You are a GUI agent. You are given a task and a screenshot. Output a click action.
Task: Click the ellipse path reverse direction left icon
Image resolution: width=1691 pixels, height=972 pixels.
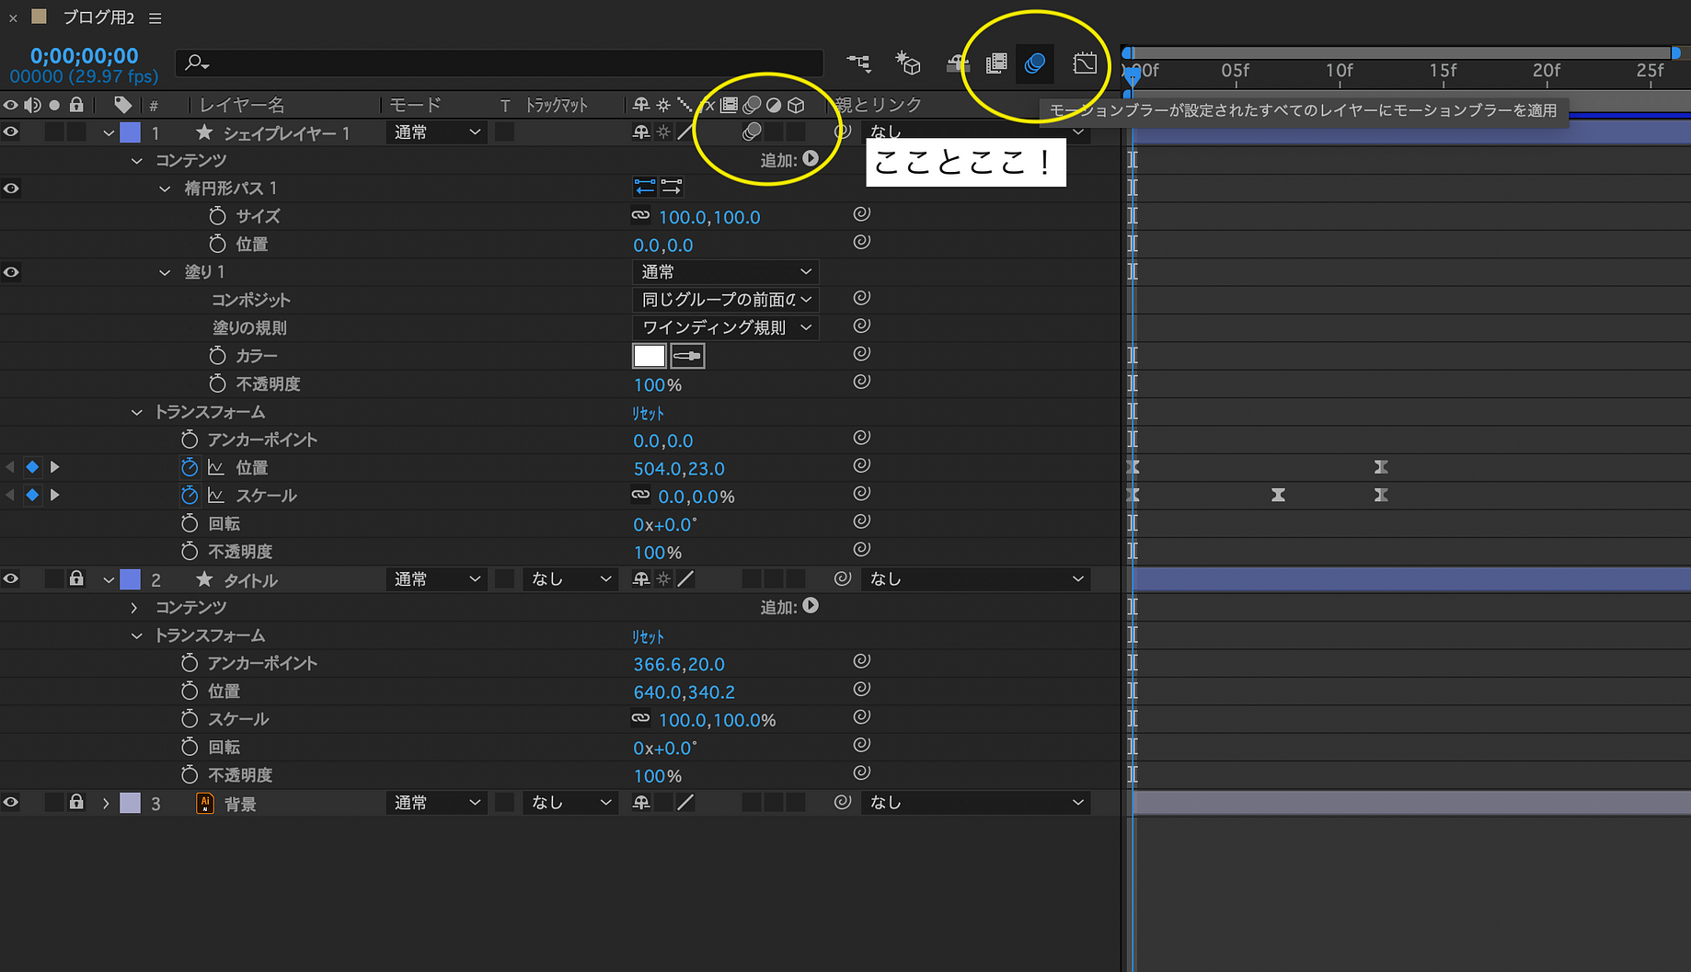(645, 188)
